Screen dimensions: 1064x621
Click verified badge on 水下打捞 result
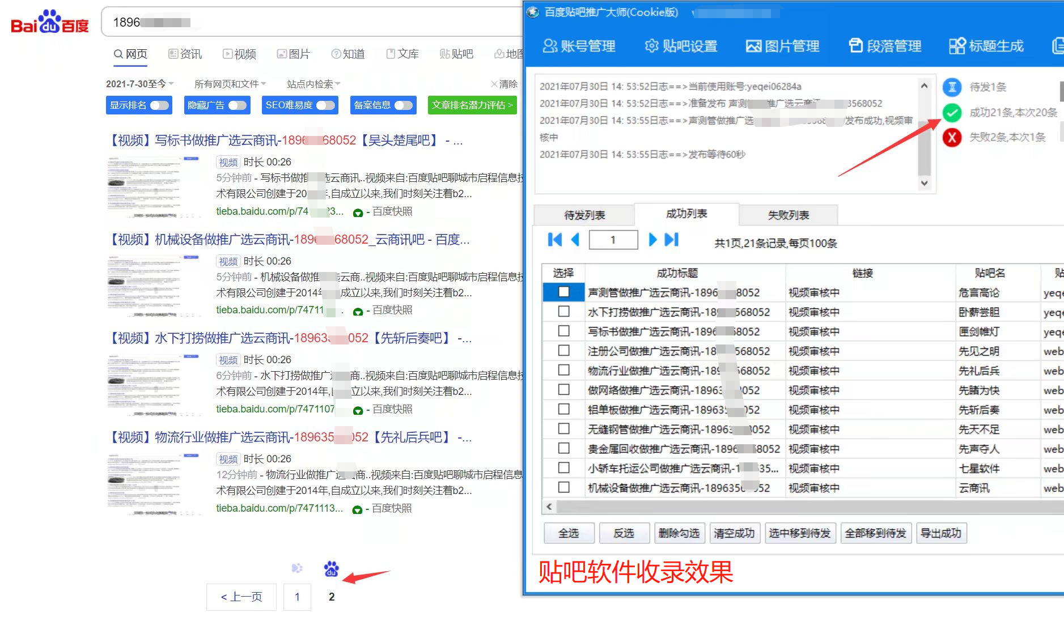pyautogui.click(x=358, y=411)
